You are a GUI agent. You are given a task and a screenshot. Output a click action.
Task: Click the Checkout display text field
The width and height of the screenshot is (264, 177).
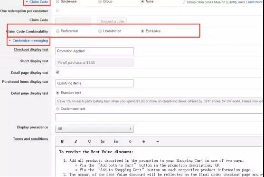tap(94, 51)
